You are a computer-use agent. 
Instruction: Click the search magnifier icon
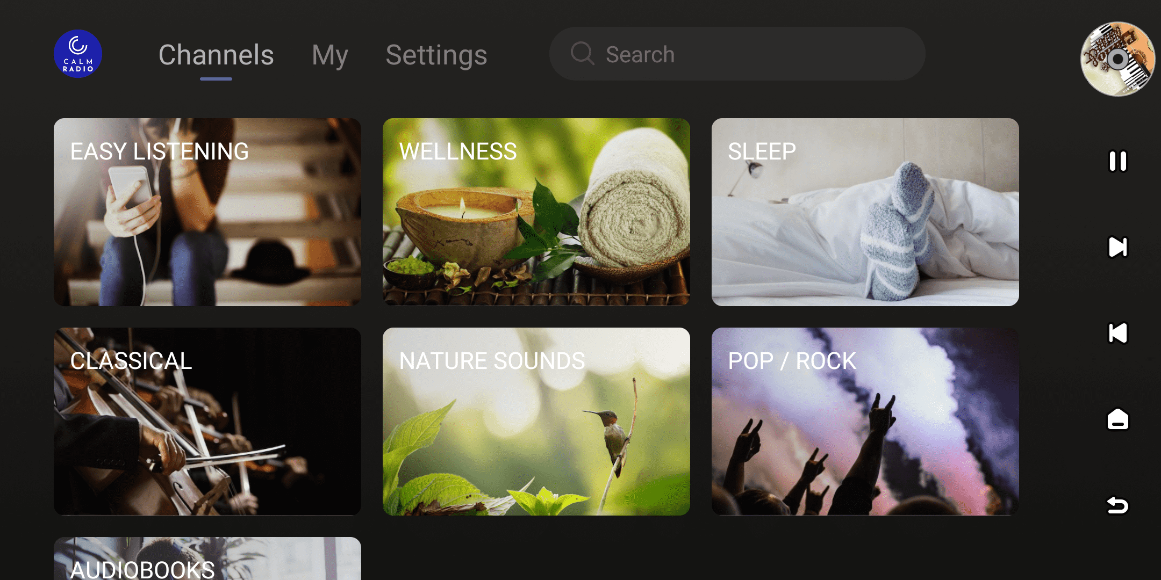pyautogui.click(x=582, y=54)
